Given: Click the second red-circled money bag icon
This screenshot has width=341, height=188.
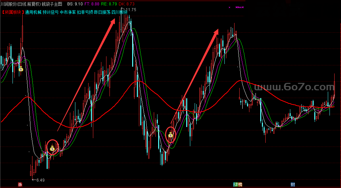Looking at the screenshot, I should [x=171, y=135].
